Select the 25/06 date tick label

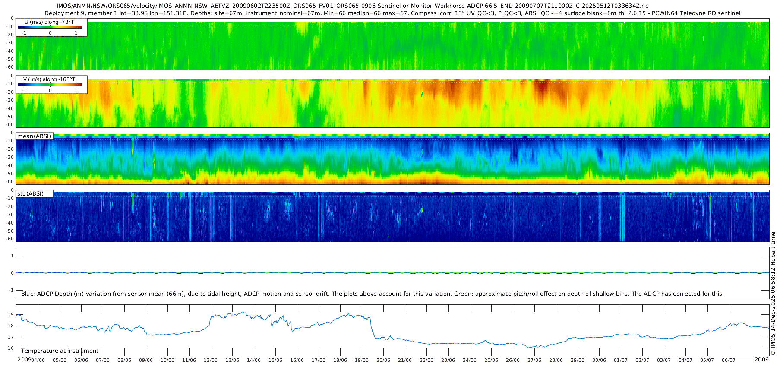(491, 360)
